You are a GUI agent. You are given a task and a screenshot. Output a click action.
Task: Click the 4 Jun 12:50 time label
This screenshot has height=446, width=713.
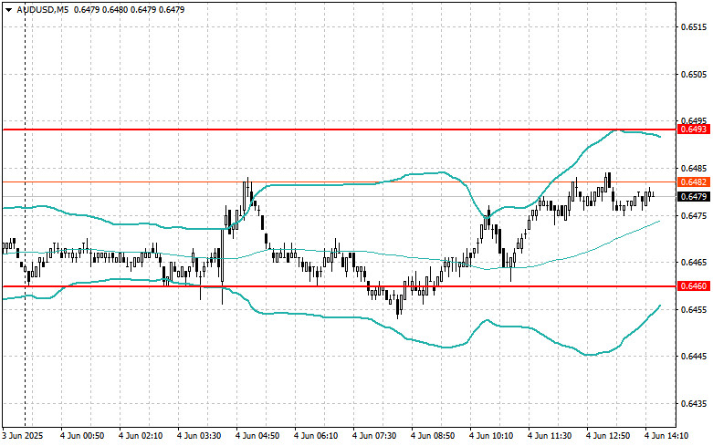click(608, 436)
